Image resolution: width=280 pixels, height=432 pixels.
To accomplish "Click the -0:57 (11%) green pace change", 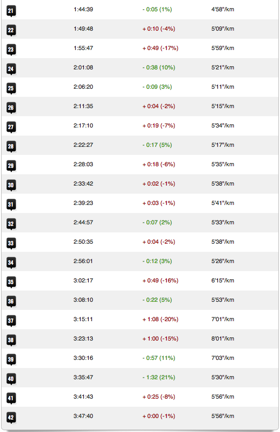I will click(x=159, y=358).
